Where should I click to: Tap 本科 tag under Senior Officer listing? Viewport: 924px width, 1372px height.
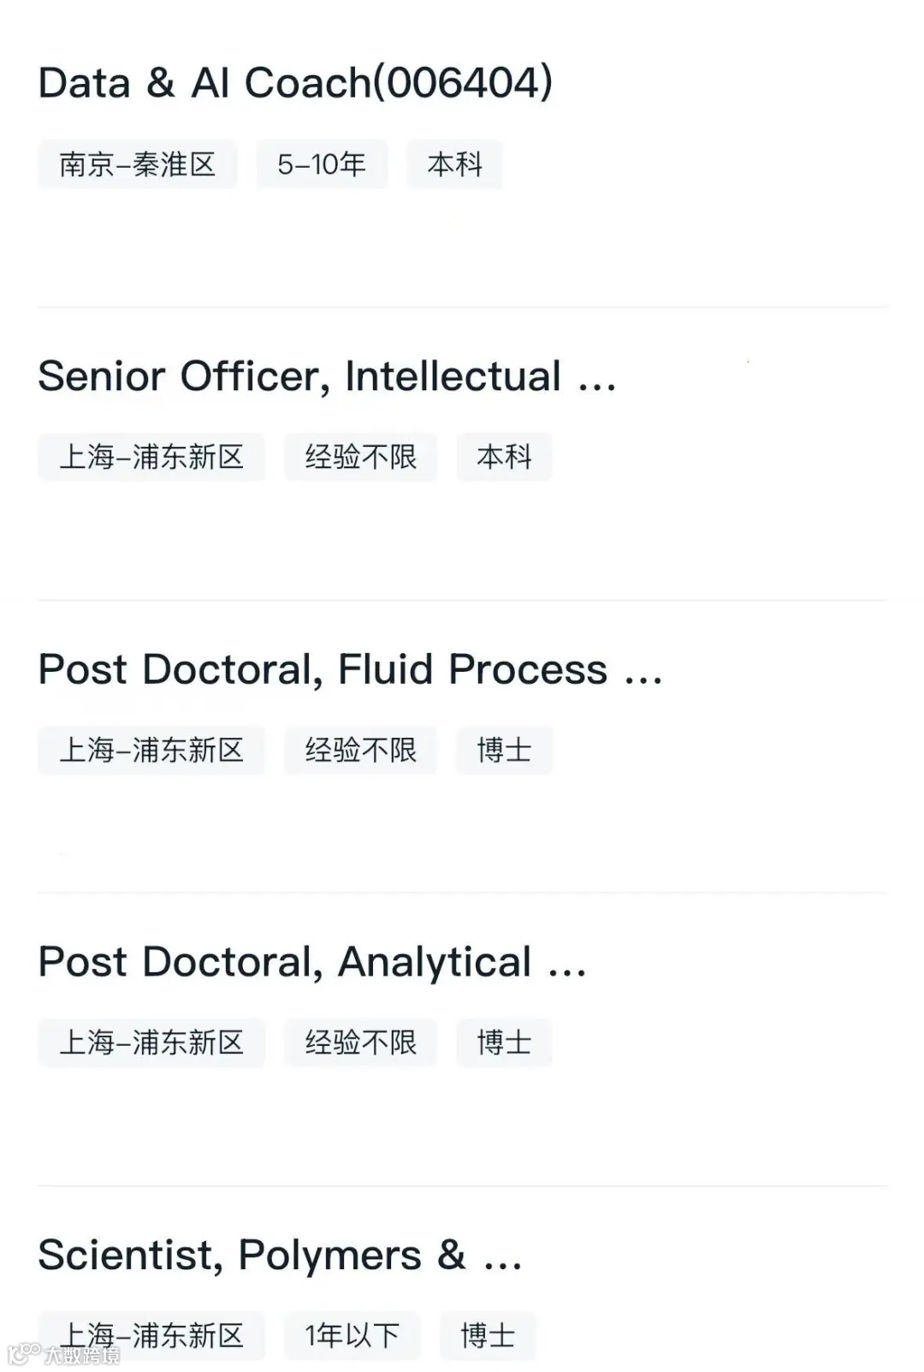[504, 457]
